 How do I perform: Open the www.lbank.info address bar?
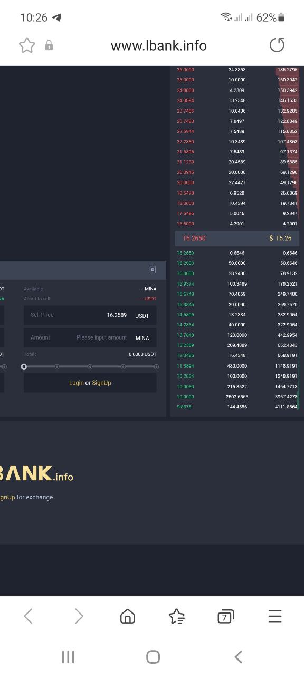tap(159, 45)
